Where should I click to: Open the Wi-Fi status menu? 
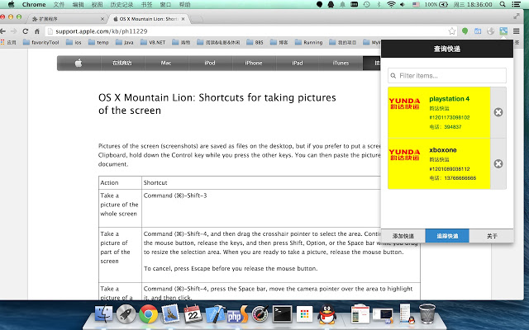coord(391,4)
